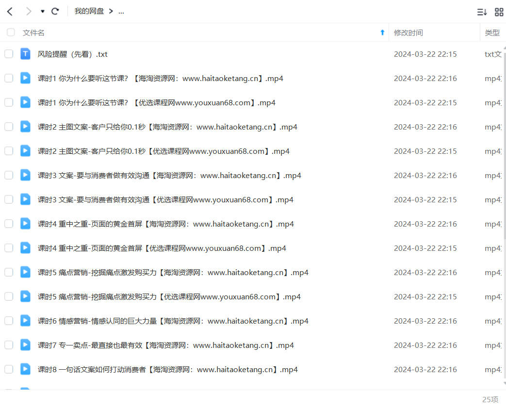Select checkbox for 课时4 haitaoketang file

(x=9, y=223)
